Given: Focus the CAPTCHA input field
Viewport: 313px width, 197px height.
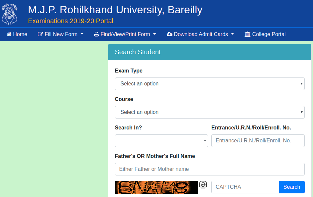Looking at the screenshot, I should [245, 187].
